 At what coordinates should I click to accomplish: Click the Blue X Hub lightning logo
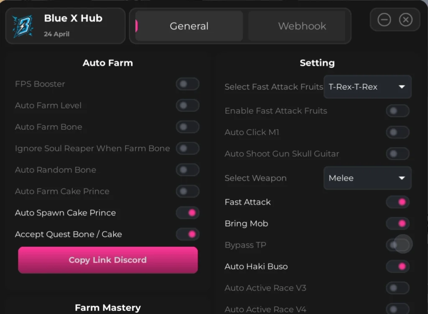tap(23, 26)
